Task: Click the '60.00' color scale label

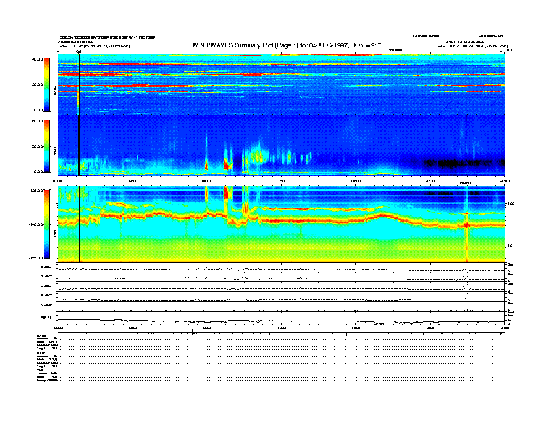Action: pyautogui.click(x=37, y=121)
